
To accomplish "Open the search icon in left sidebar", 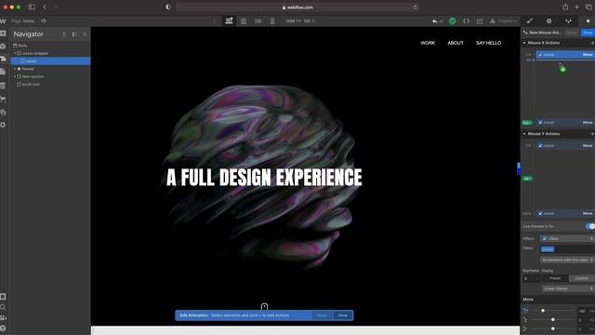I will click(3, 307).
